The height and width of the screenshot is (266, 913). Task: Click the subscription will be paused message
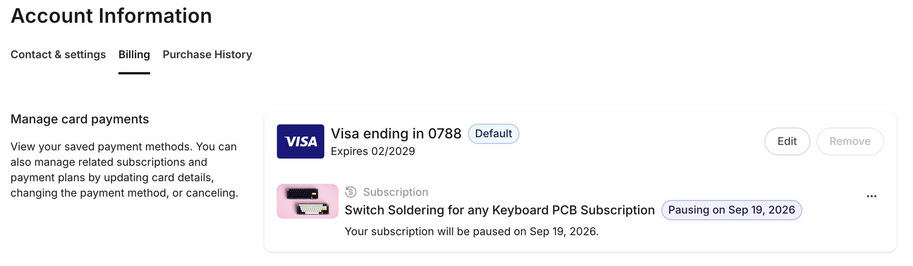point(472,231)
